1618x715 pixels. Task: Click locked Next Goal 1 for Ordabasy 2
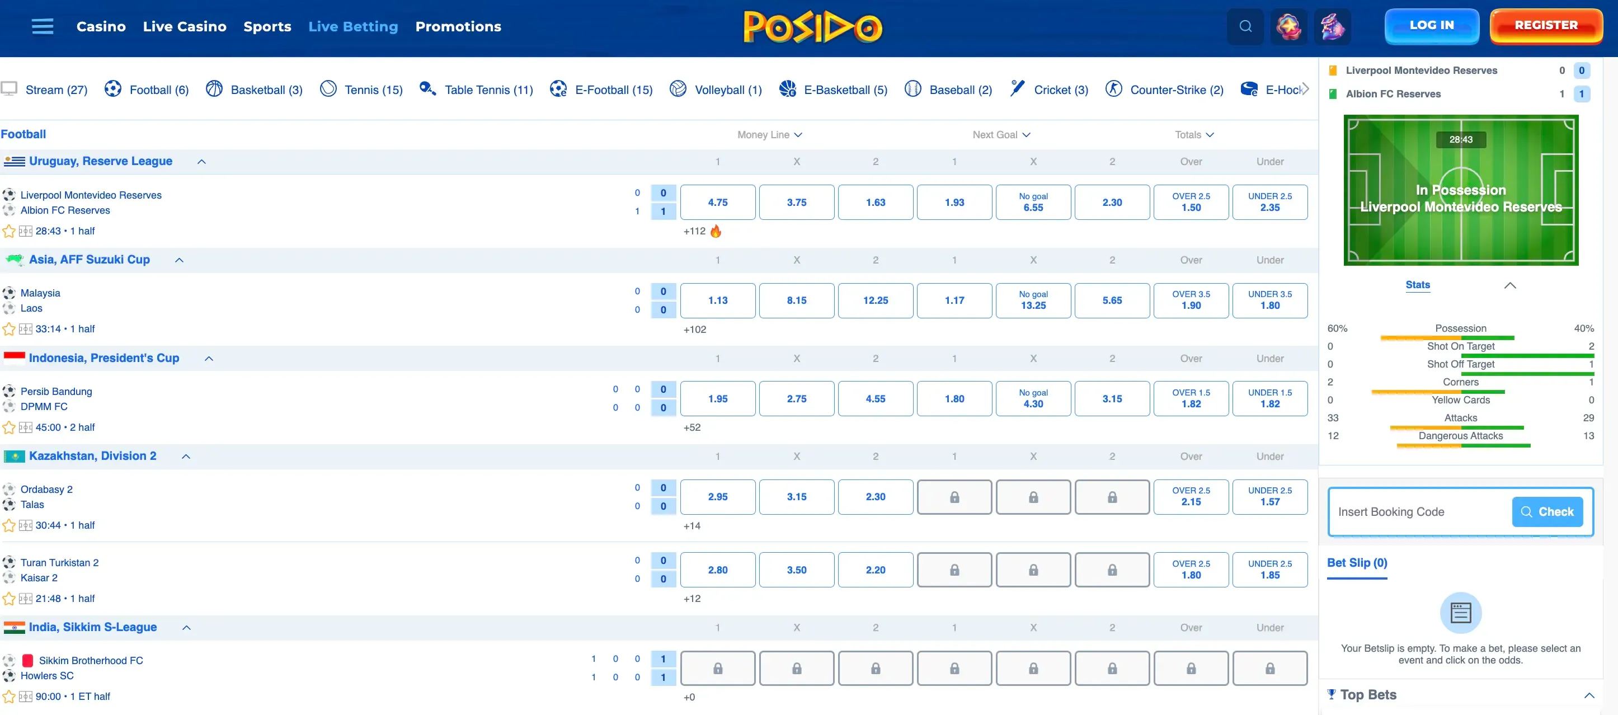tap(954, 497)
